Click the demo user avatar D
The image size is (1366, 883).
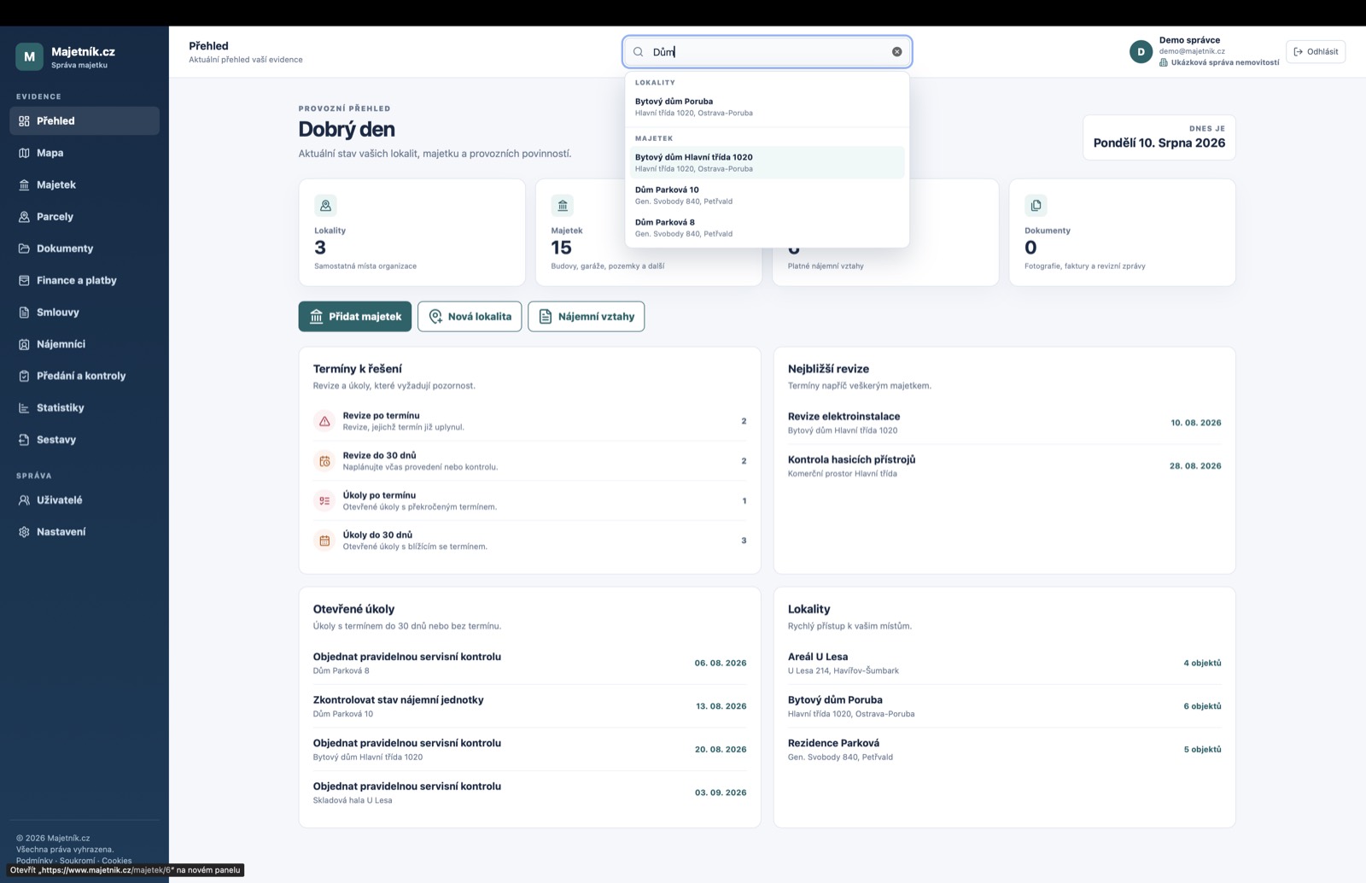pos(1141,52)
